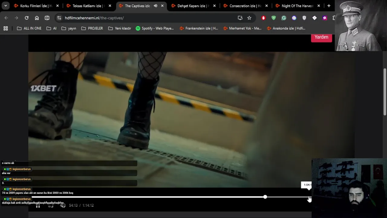Screen dimensions: 387x218
Task: Click the page vertical scrollbar thumb
Action: pos(385,92)
